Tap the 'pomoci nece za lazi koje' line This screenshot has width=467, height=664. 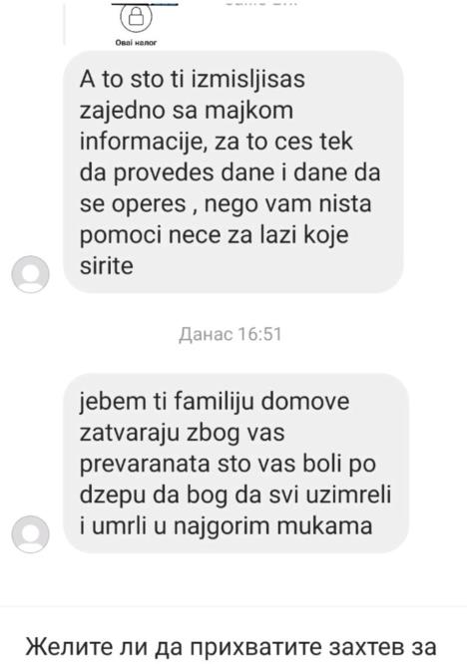[214, 235]
